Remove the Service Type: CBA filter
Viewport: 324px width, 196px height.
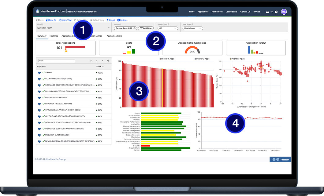[x=135, y=28]
